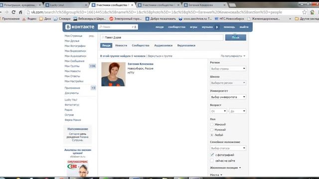Select the Мужской gender radio button
Image resolution: width=319 pixels, height=179 pixels.
pos(212,130)
